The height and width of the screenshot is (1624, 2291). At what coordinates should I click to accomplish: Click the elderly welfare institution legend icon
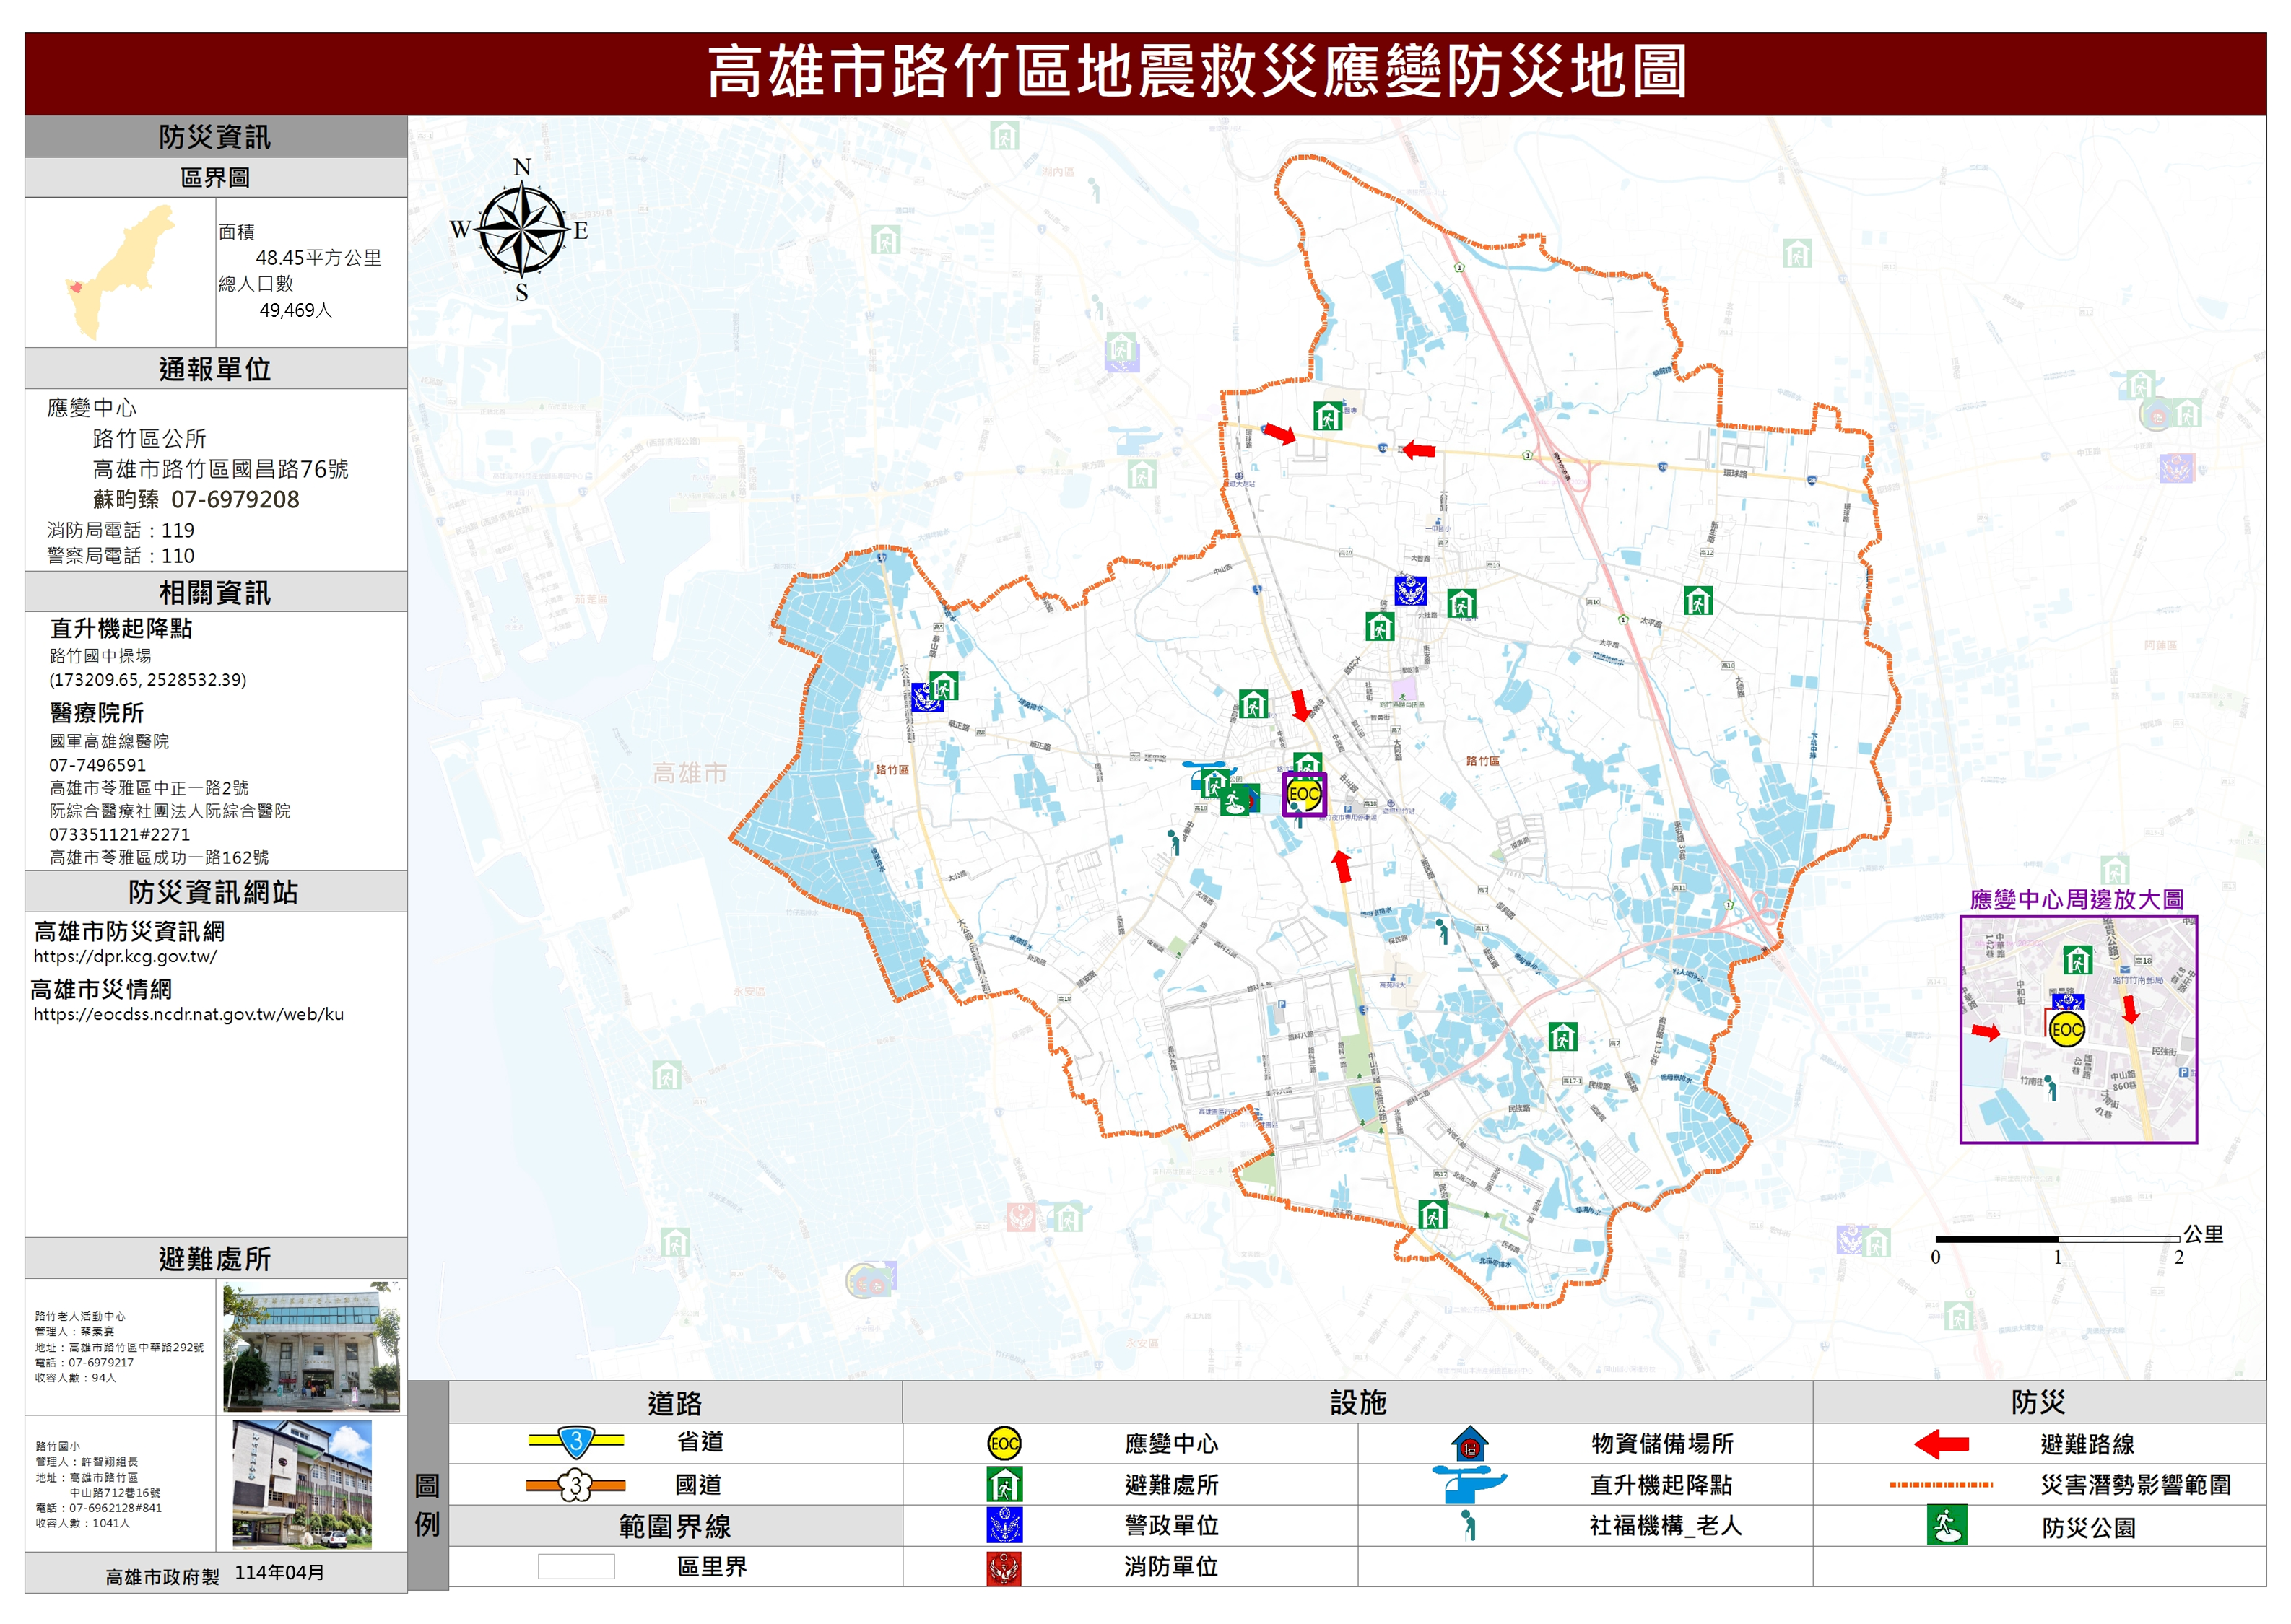[x=1468, y=1525]
